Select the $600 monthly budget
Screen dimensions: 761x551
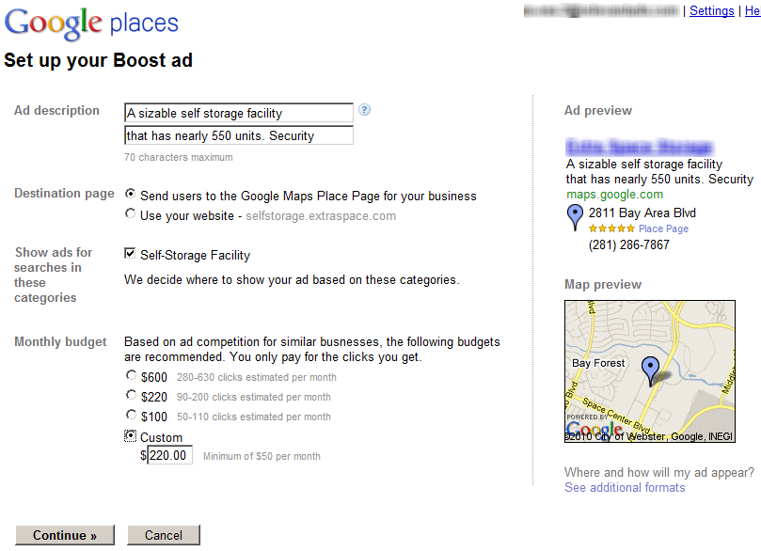(131, 375)
